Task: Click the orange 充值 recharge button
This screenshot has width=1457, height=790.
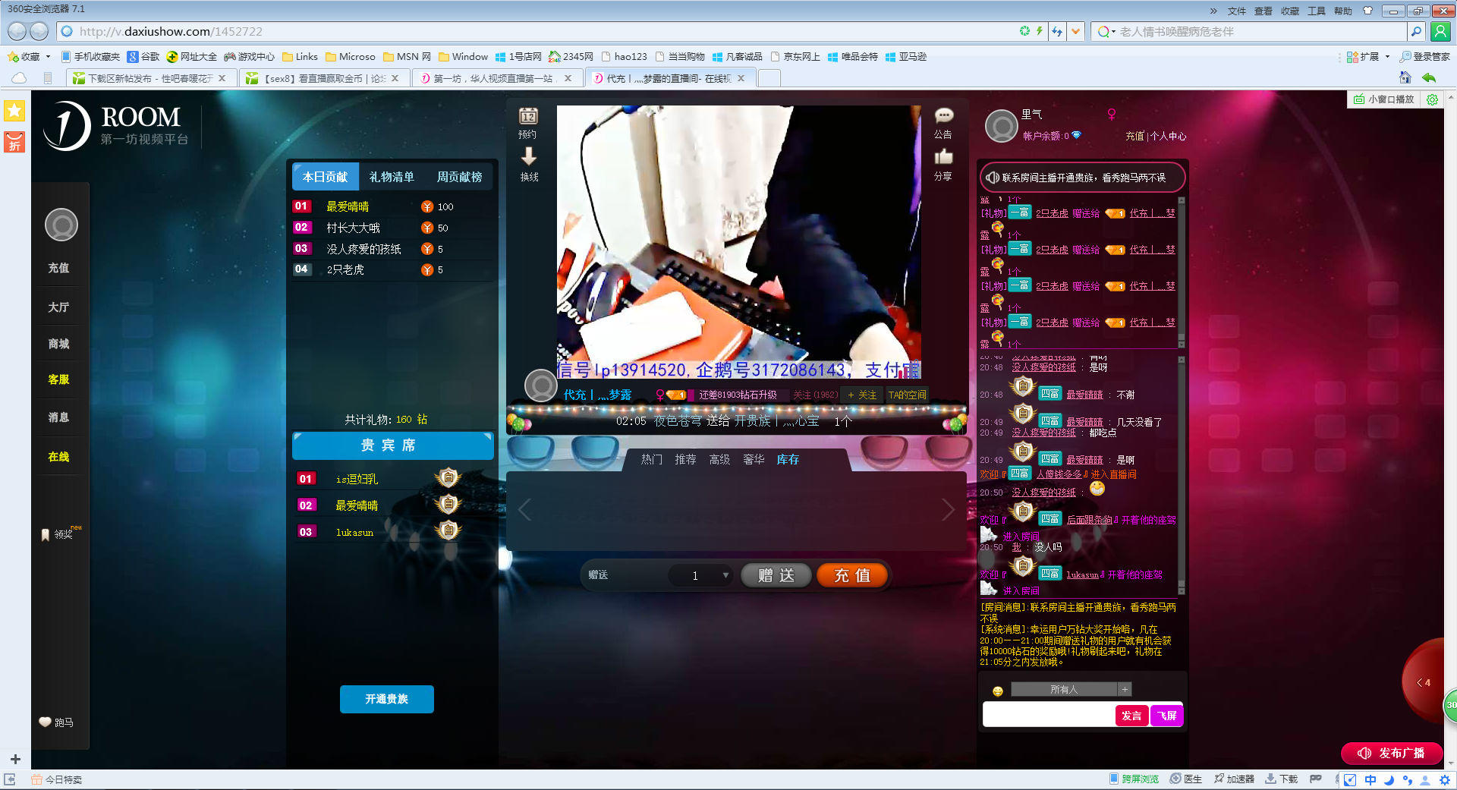Action: [x=851, y=575]
